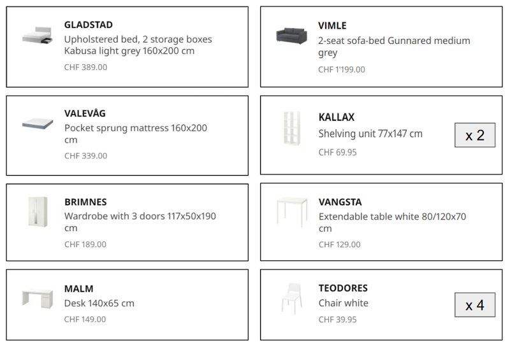The height and width of the screenshot is (347, 510).
Task: Open the GLADSTAD product title
Action: tap(89, 25)
